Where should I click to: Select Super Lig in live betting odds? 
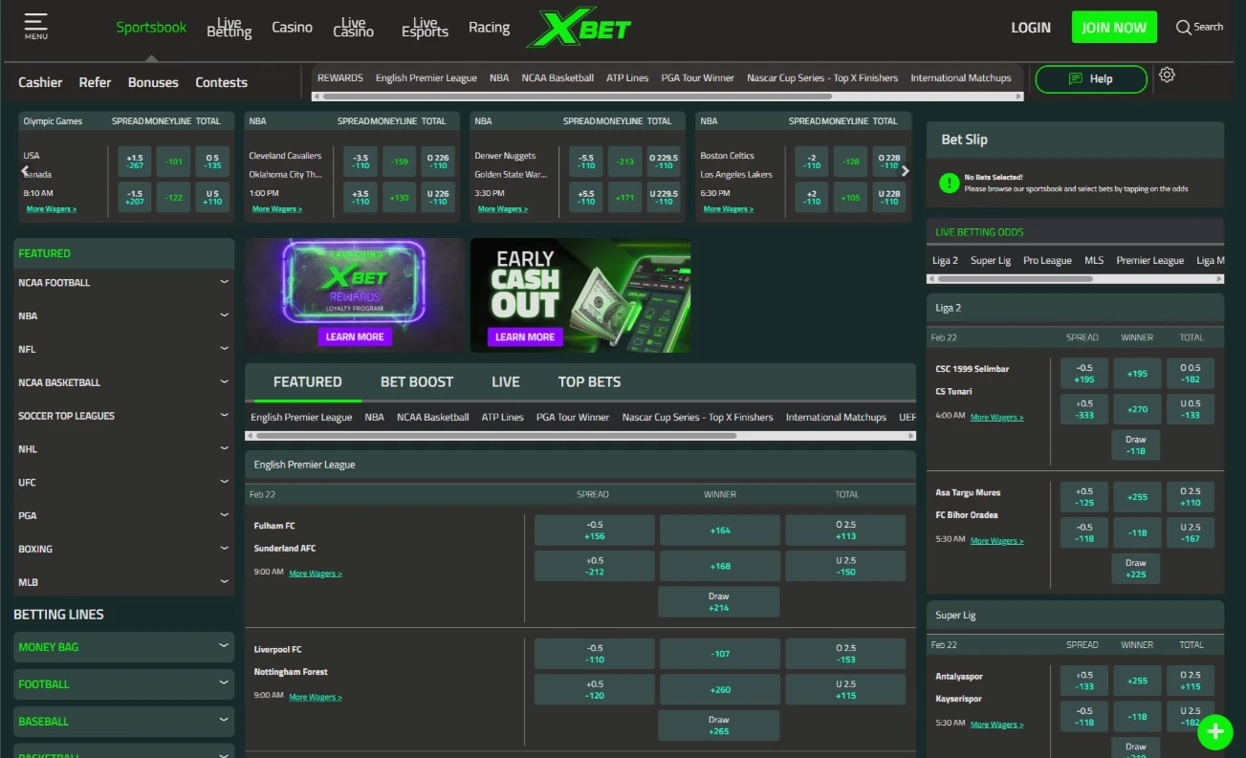click(991, 260)
